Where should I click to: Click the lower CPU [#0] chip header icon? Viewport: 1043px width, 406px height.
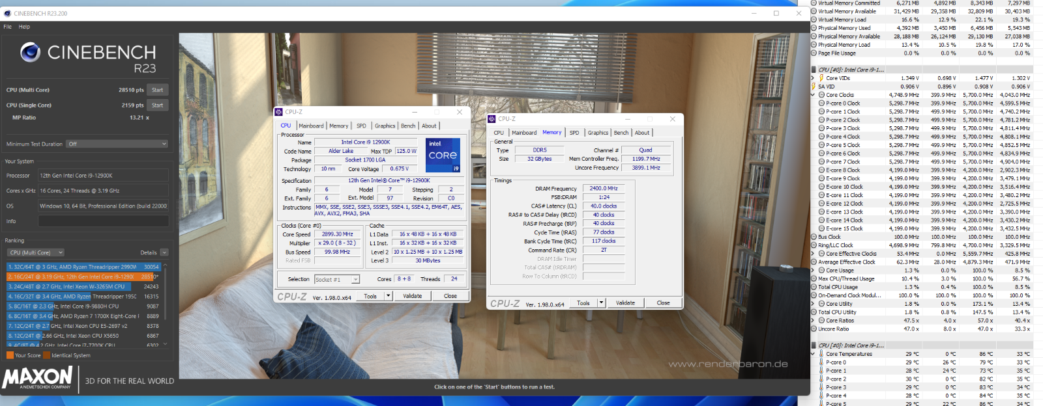tap(814, 345)
